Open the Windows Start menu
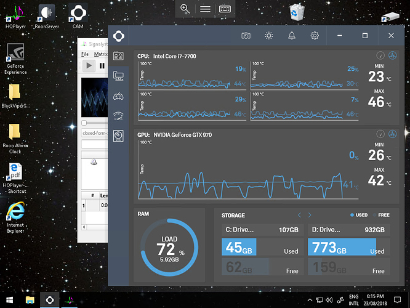 10,300
